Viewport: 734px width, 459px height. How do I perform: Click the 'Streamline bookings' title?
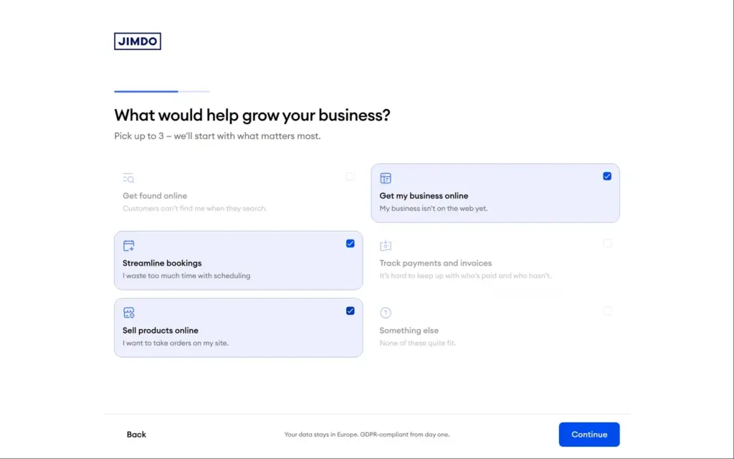(x=162, y=263)
